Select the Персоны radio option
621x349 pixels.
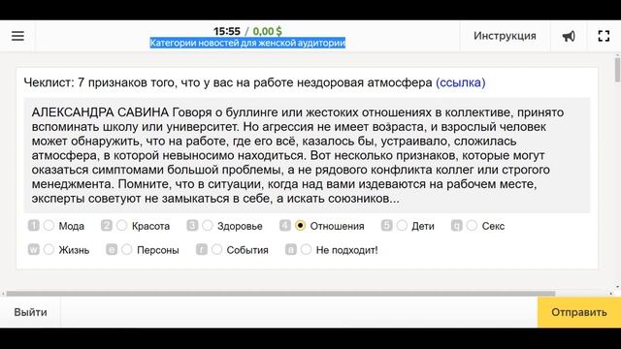(127, 250)
